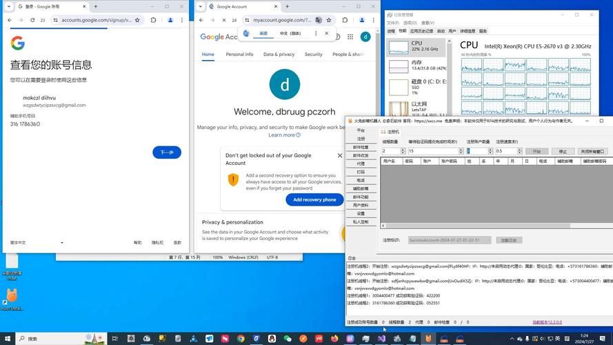Bookmark the myaccount.google.com page

[329, 20]
